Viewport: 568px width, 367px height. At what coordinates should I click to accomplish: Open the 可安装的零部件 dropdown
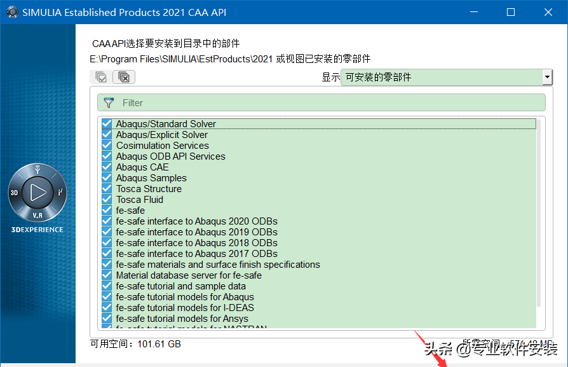pos(546,76)
